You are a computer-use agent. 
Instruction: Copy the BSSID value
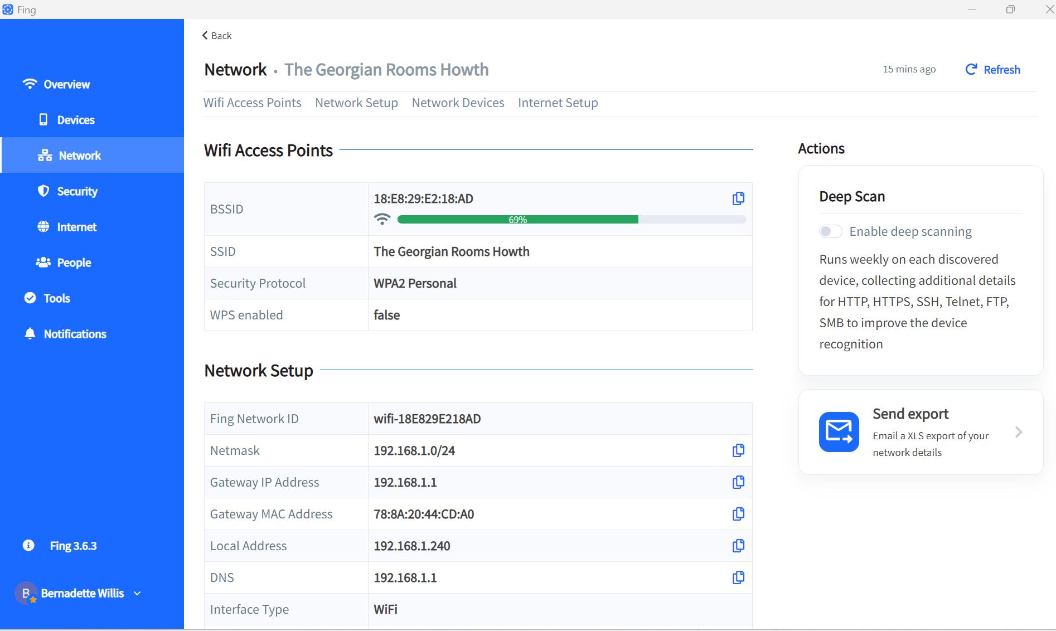click(738, 198)
